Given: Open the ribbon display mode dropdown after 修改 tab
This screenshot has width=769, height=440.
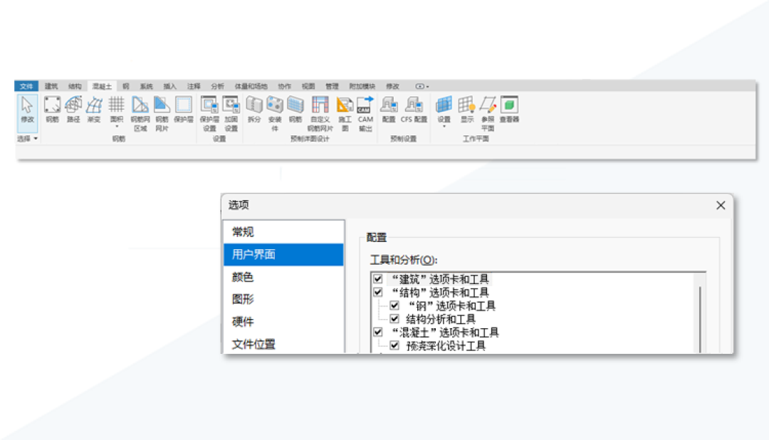Looking at the screenshot, I should point(422,86).
